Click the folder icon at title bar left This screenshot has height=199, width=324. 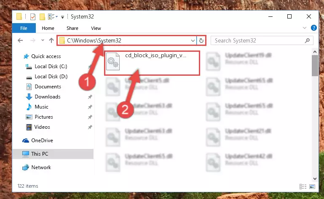click(19, 16)
